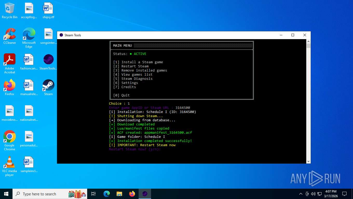Select the moviekno image file icon

(10, 113)
